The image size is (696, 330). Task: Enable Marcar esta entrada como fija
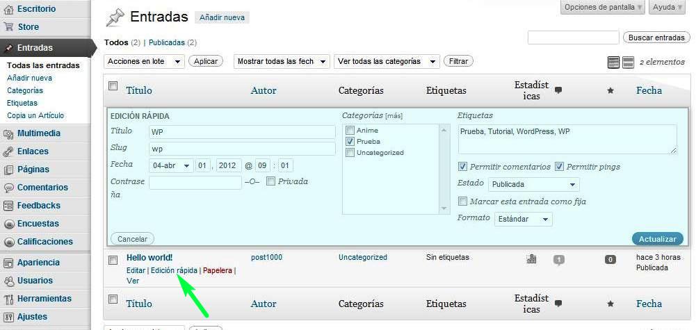(462, 201)
